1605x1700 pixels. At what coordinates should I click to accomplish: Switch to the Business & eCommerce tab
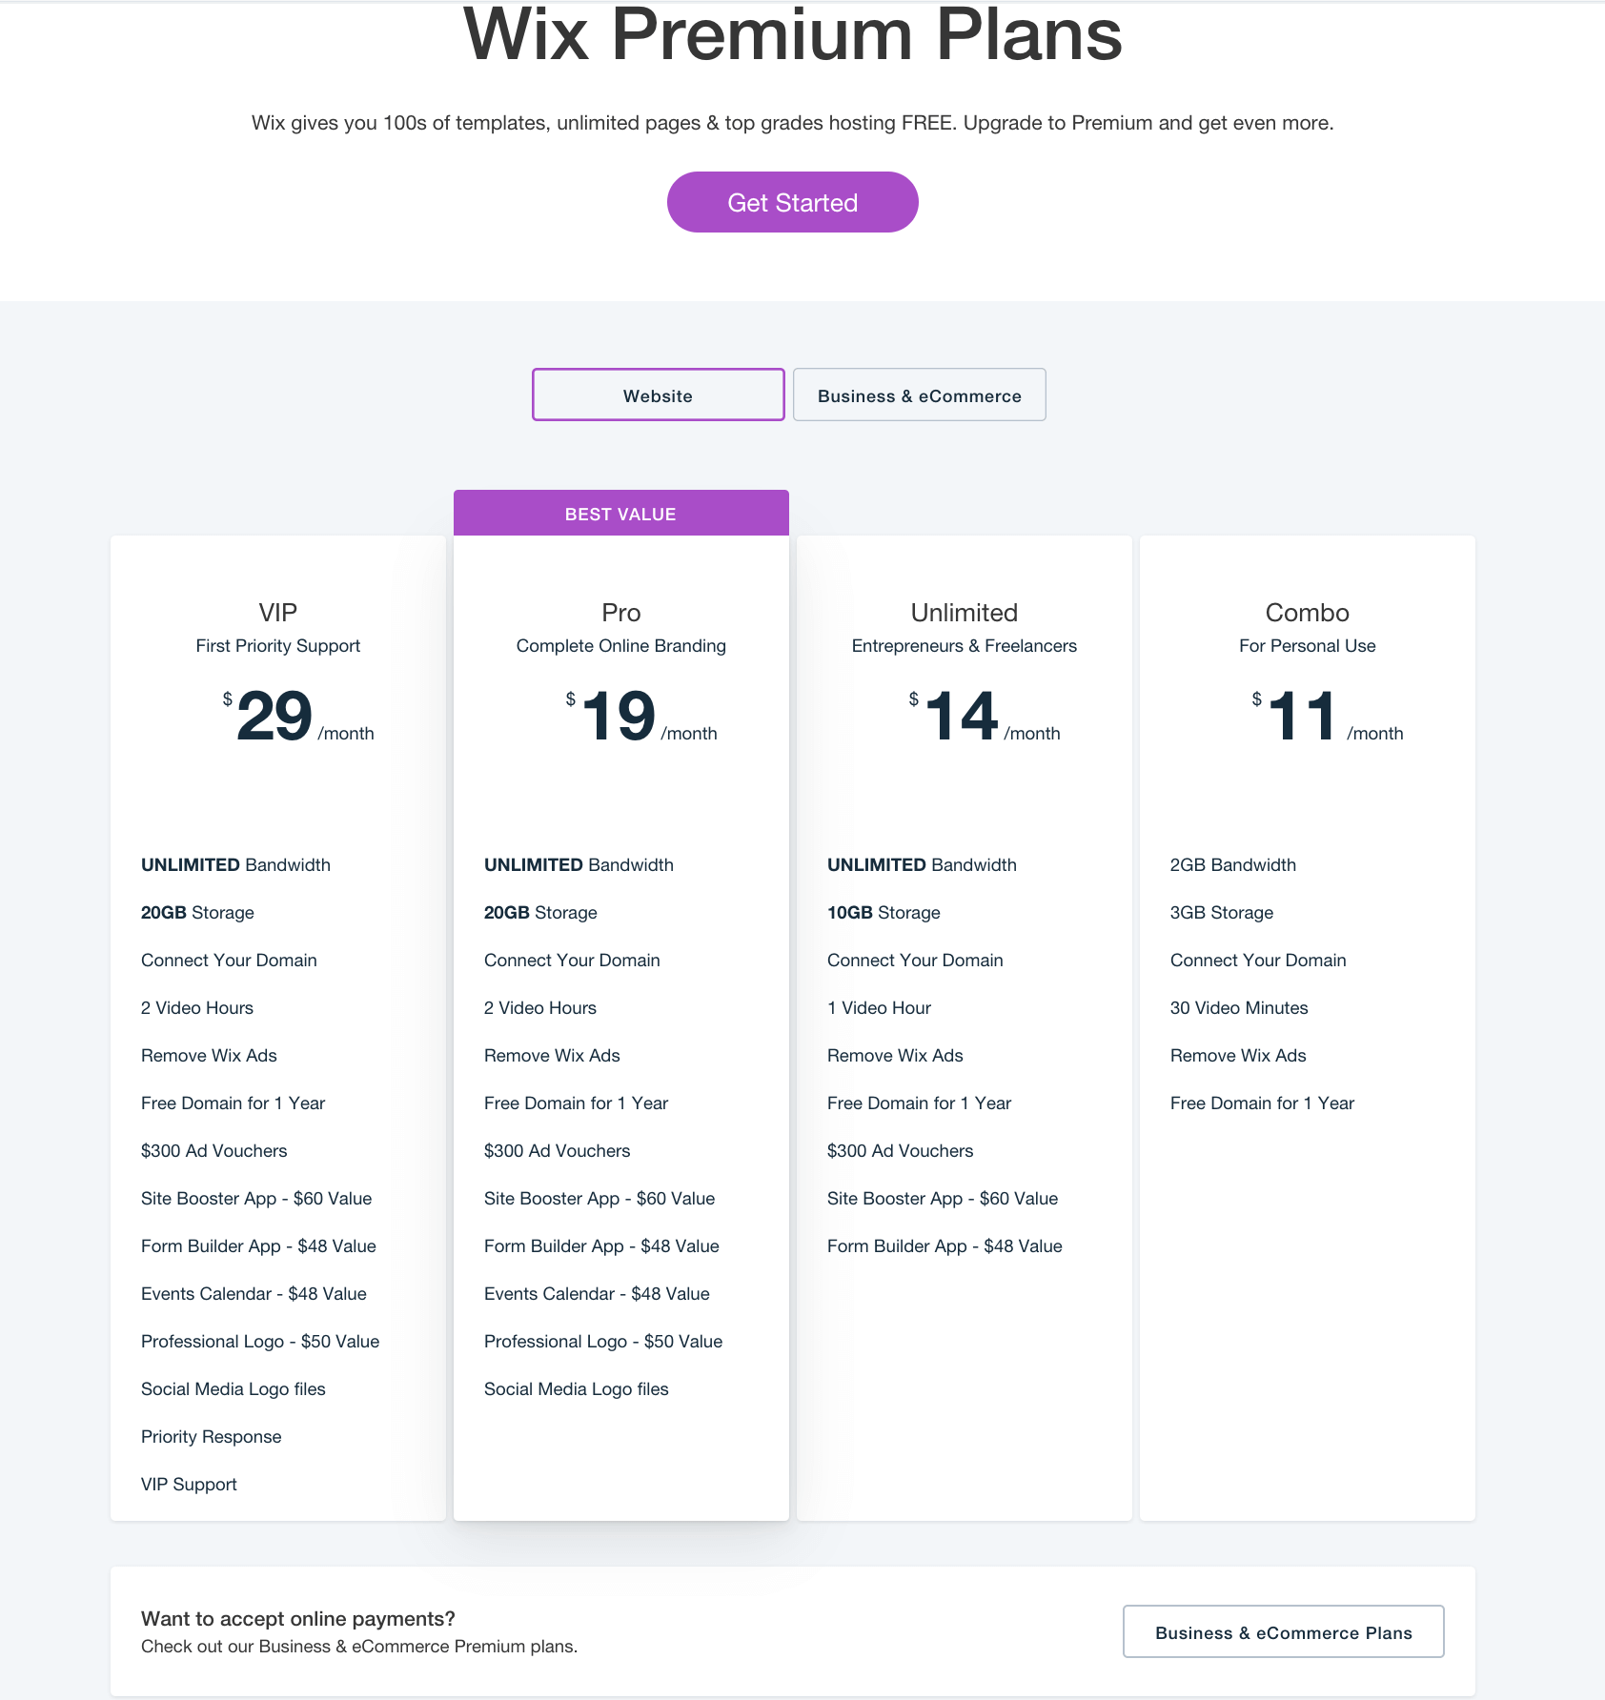point(919,395)
